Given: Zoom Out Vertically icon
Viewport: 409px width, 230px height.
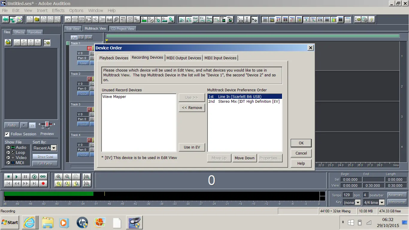Looking at the screenshot, I should (x=87, y=184).
